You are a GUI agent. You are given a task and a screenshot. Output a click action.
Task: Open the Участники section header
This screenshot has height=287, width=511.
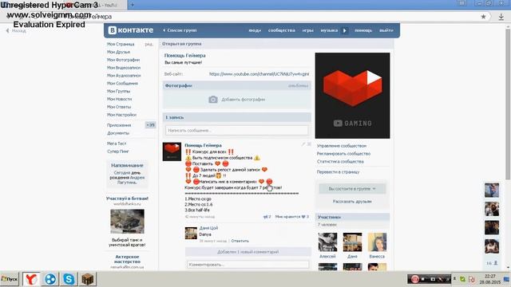click(x=352, y=217)
